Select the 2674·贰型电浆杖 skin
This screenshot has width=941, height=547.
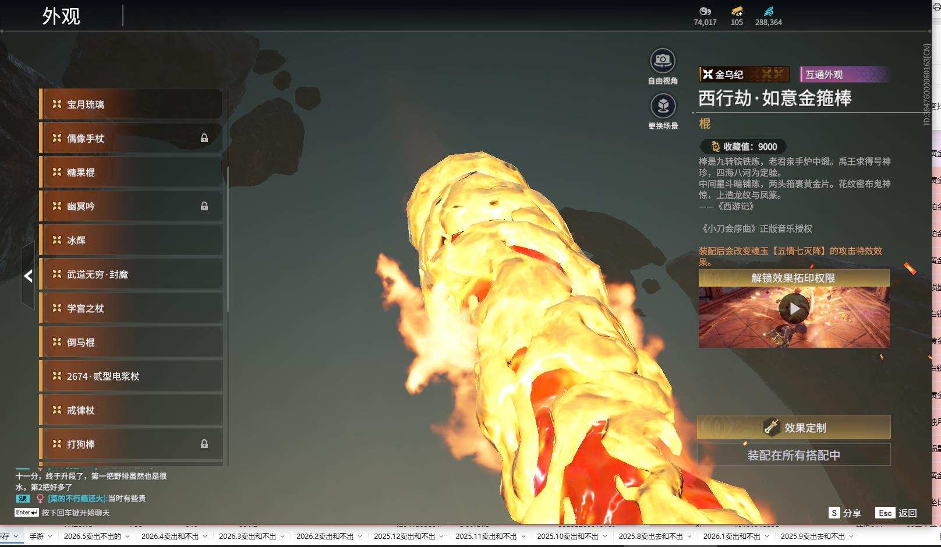point(131,376)
